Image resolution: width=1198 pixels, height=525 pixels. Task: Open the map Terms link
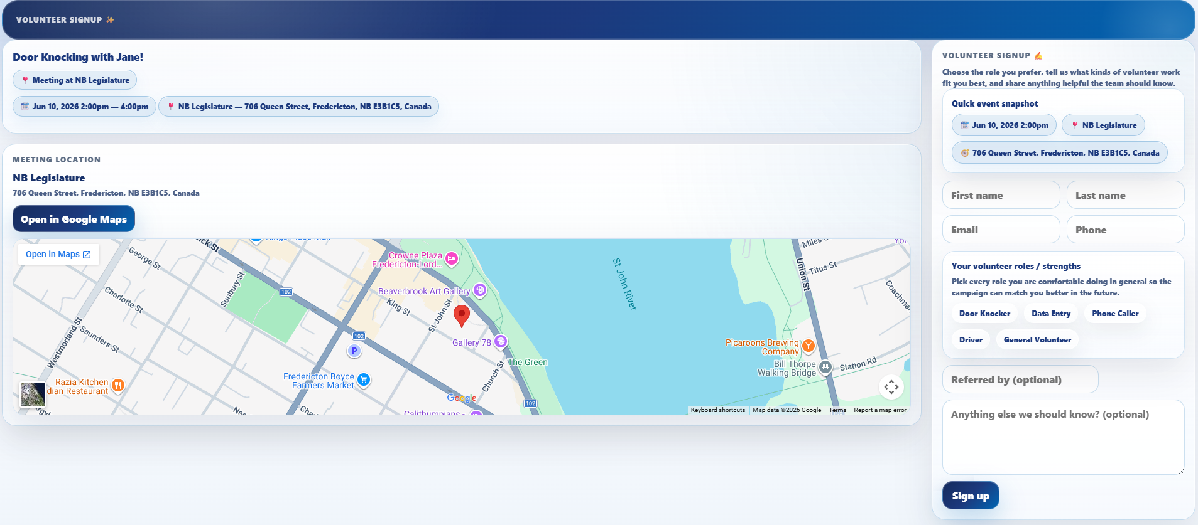[x=837, y=410]
